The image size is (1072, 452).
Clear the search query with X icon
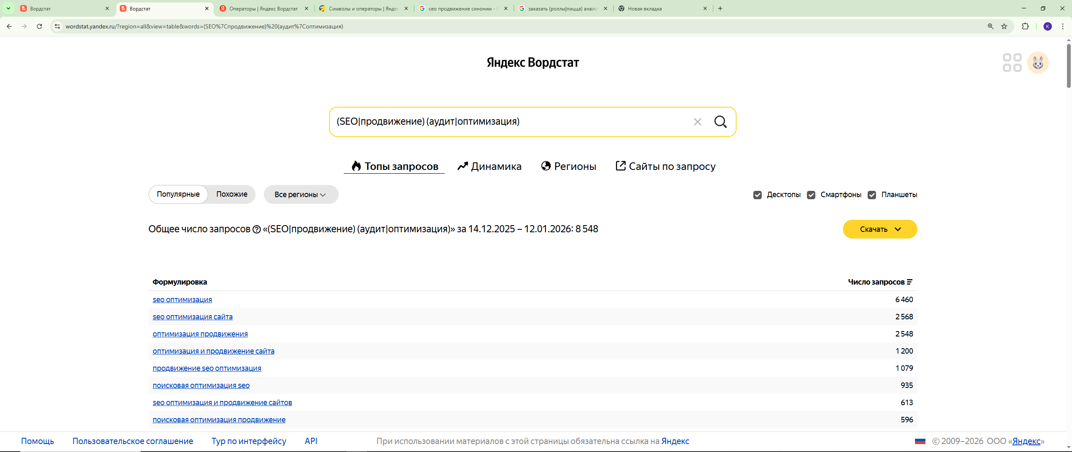coord(697,122)
